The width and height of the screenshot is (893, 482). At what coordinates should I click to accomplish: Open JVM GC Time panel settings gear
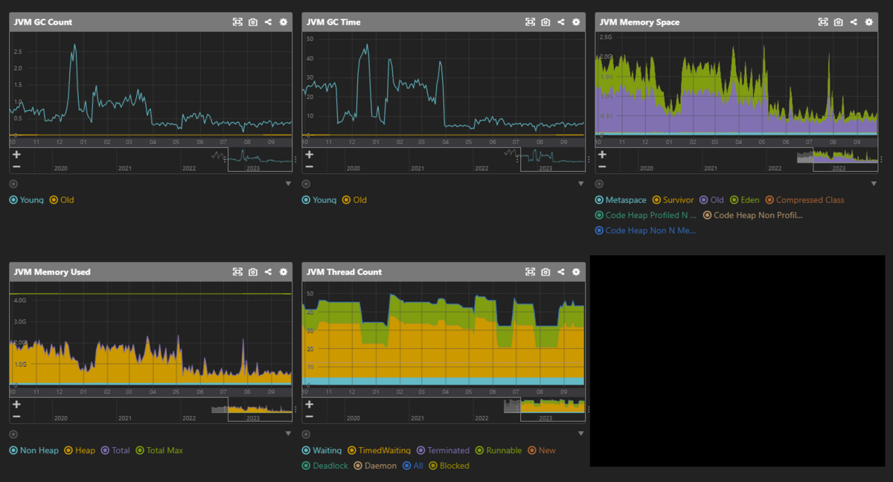(x=576, y=22)
